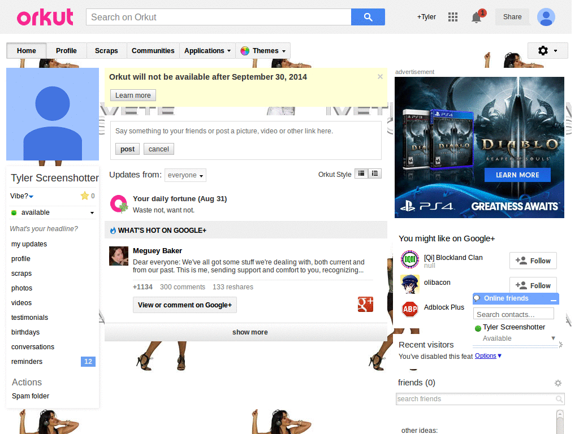
Task: Open the profile sidebar link
Action: (x=21, y=259)
